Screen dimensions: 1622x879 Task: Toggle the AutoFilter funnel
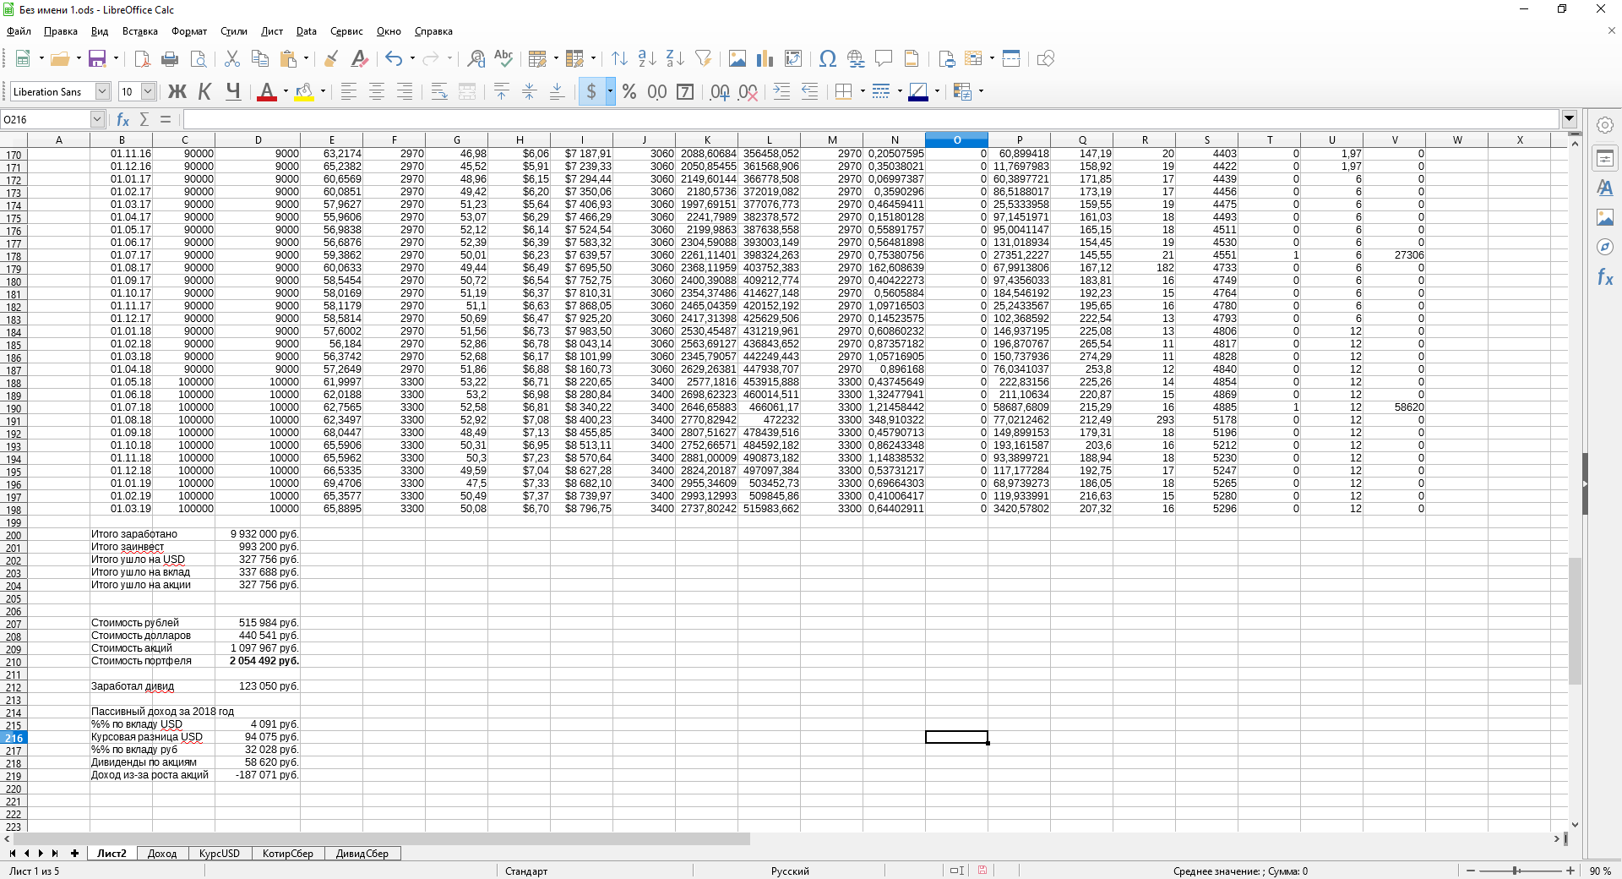pyautogui.click(x=703, y=58)
